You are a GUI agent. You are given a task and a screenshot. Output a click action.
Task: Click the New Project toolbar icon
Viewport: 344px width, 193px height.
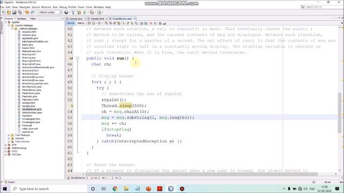tap(9, 12)
